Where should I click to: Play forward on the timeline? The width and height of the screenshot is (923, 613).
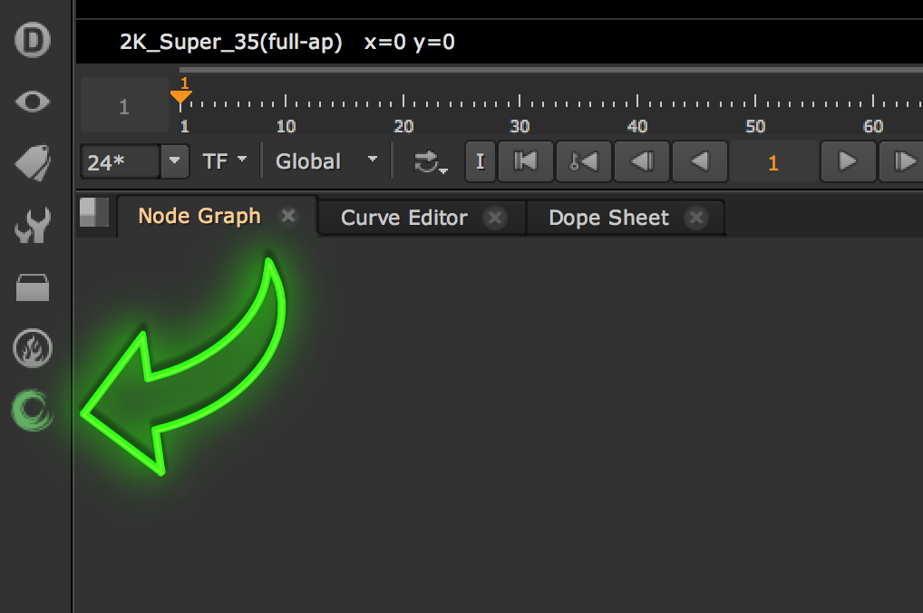coord(847,162)
